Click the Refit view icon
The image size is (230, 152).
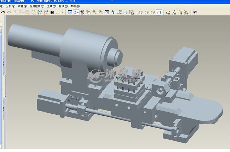(107, 12)
